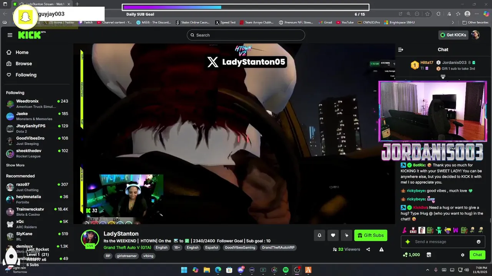Click the green sparkle icon in chat input

(408, 242)
